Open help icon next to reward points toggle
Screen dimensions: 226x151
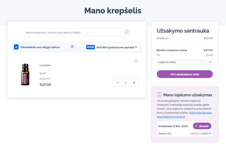tap(72, 47)
